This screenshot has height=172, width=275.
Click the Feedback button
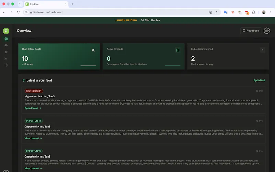[x=251, y=31]
